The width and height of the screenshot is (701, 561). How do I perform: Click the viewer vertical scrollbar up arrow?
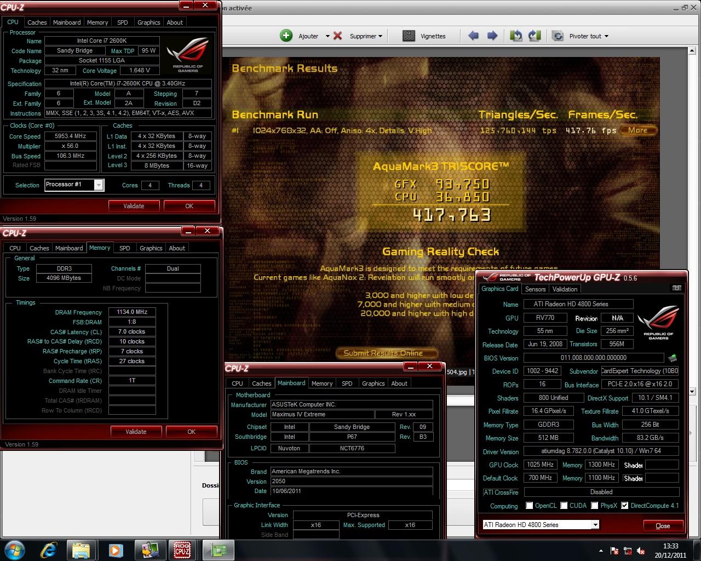(x=692, y=51)
